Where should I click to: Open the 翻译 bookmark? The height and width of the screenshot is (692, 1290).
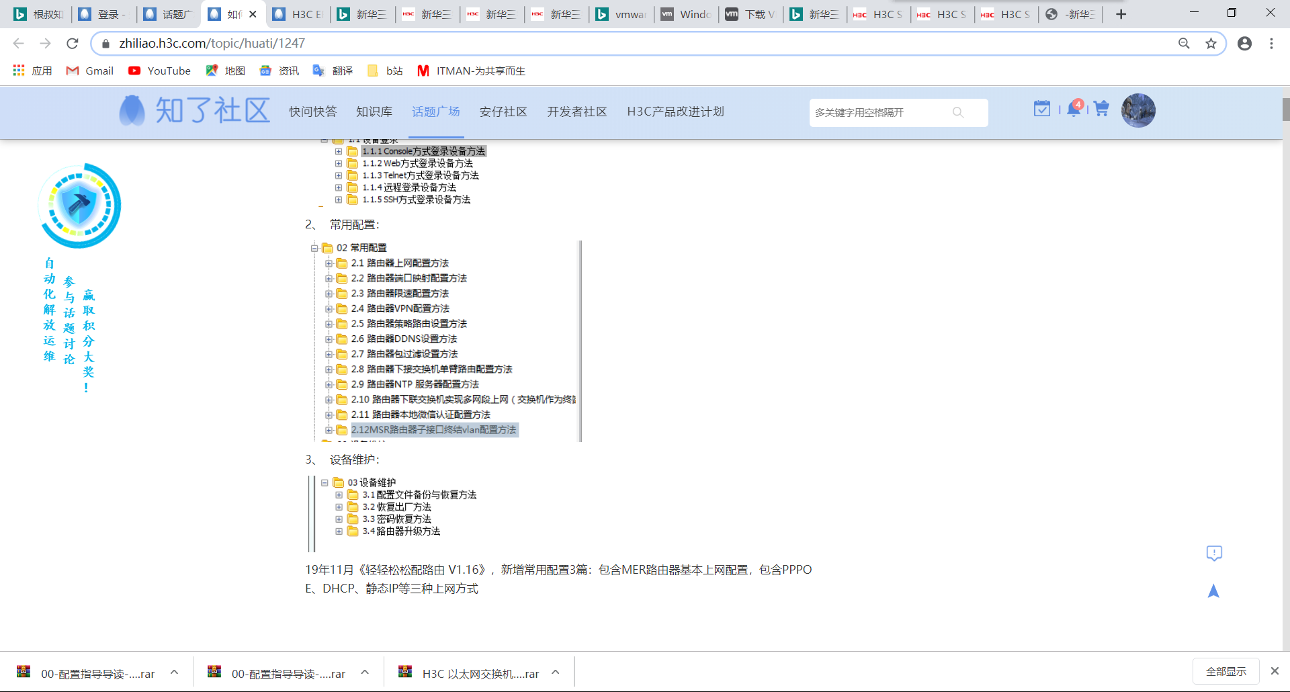coord(333,71)
